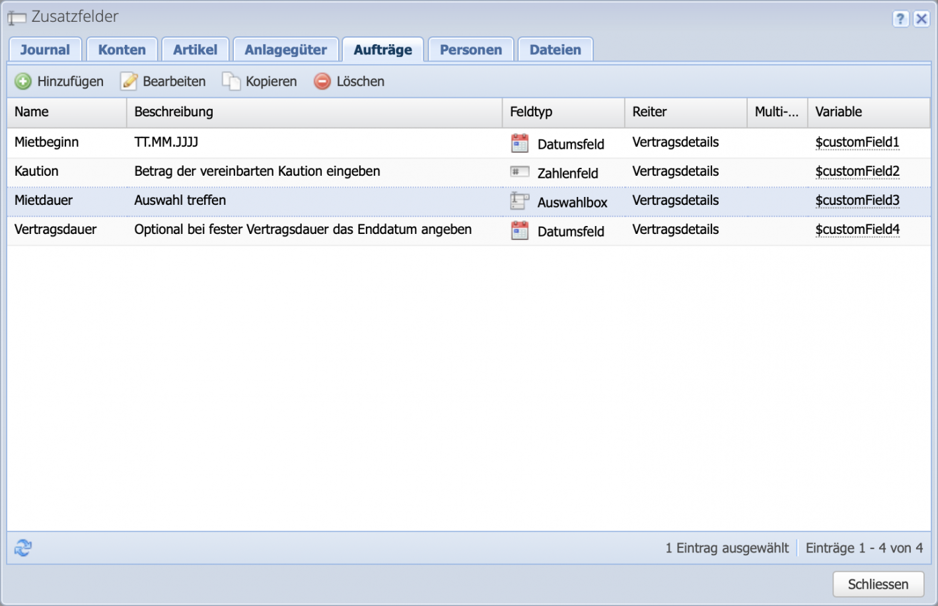Viewport: 938px width, 606px height.
Task: Click the calendar icon in the Vertragsdauer row
Action: 520,230
